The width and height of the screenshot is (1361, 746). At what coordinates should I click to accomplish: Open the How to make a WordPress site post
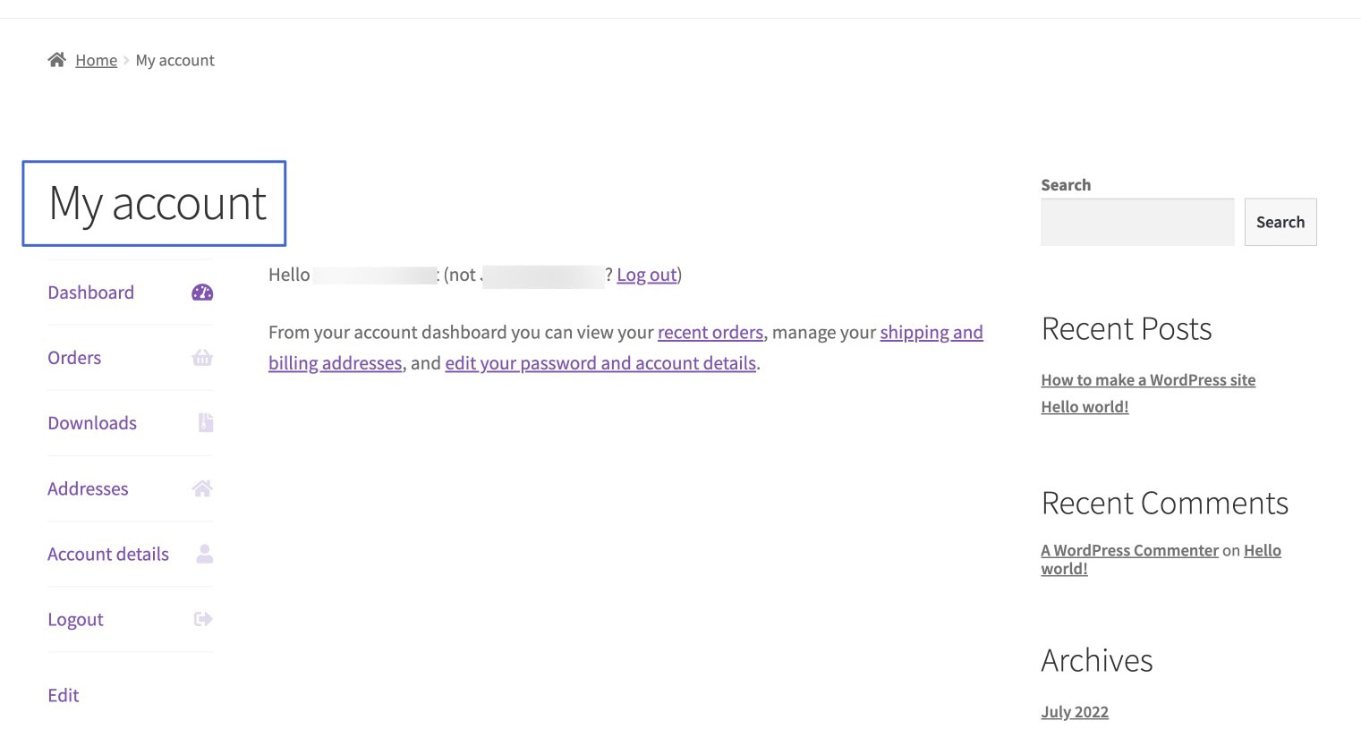[1148, 379]
